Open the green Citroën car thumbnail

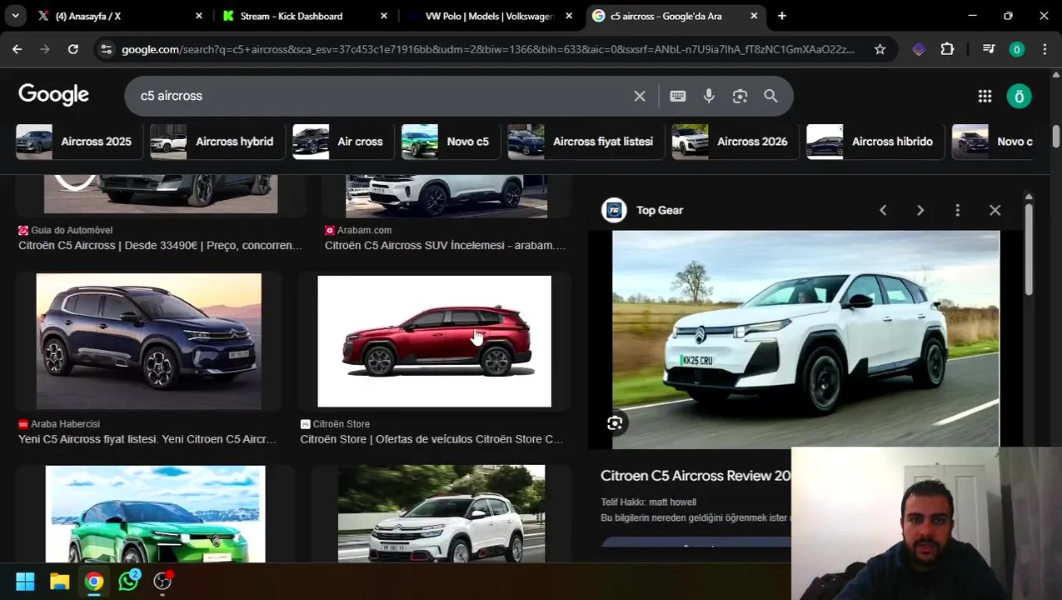point(155,514)
